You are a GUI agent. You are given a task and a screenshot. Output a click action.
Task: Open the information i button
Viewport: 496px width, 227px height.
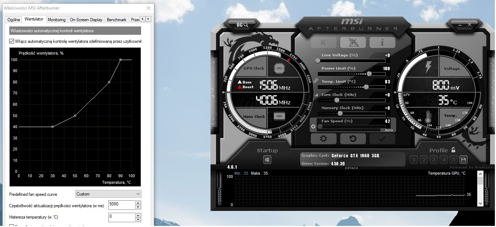point(382,42)
